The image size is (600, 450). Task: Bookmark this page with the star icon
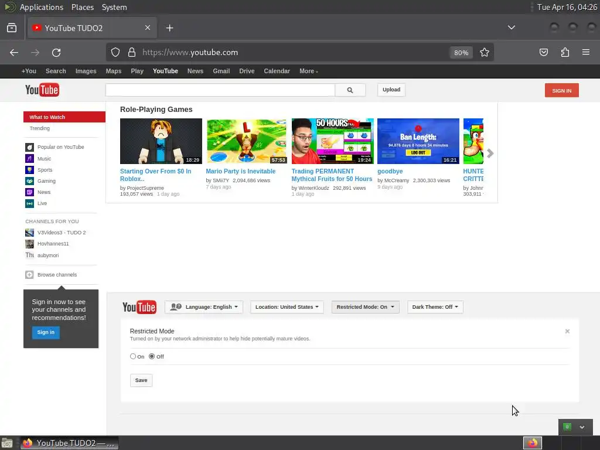[485, 52]
